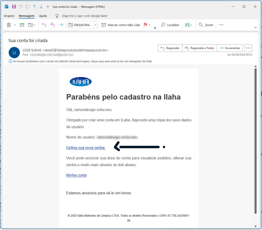Click the information icon in info bar
Image resolution: width=262 pixels, height=230 pixels.
10,61
